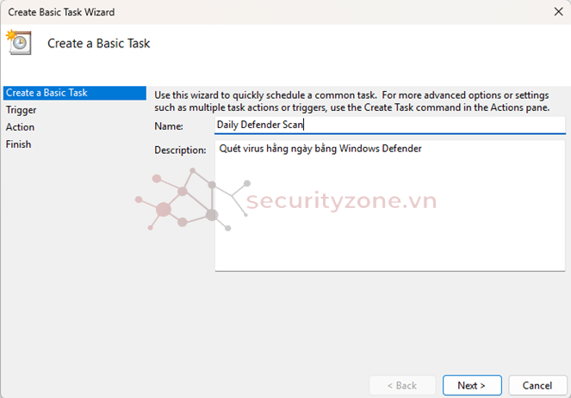This screenshot has width=571, height=398.
Task: Click the Description: label
Action: pyautogui.click(x=180, y=150)
